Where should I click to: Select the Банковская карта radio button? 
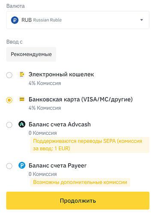pos(9,100)
